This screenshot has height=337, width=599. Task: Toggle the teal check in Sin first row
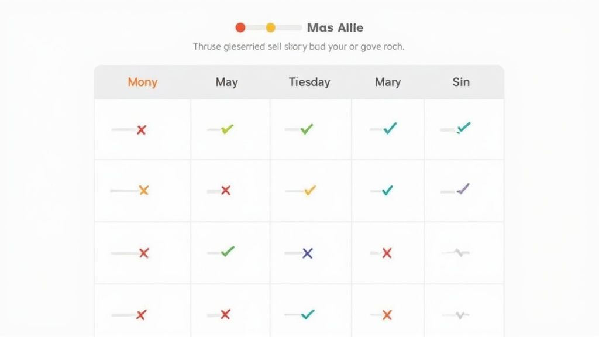click(x=463, y=128)
